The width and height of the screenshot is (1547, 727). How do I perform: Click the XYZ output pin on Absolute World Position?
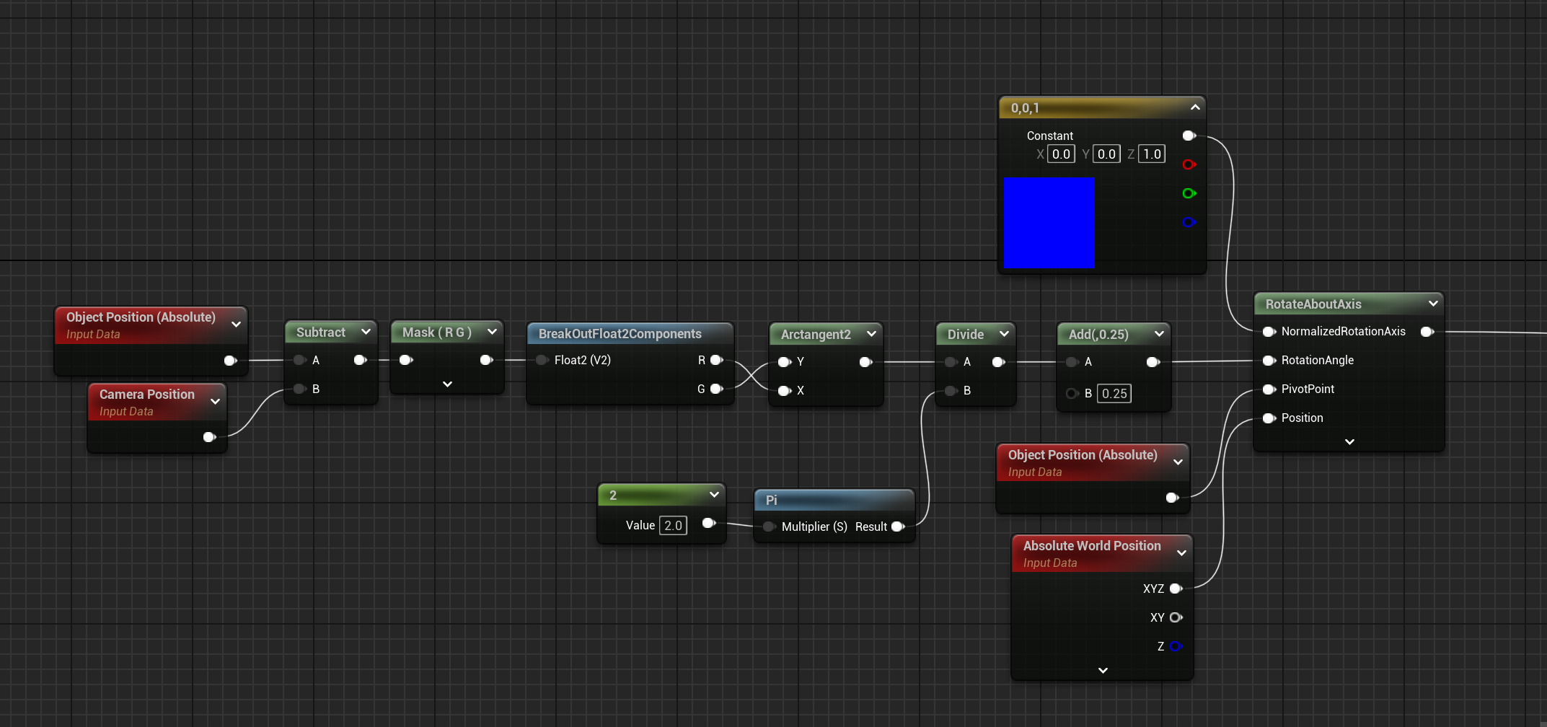[1176, 588]
